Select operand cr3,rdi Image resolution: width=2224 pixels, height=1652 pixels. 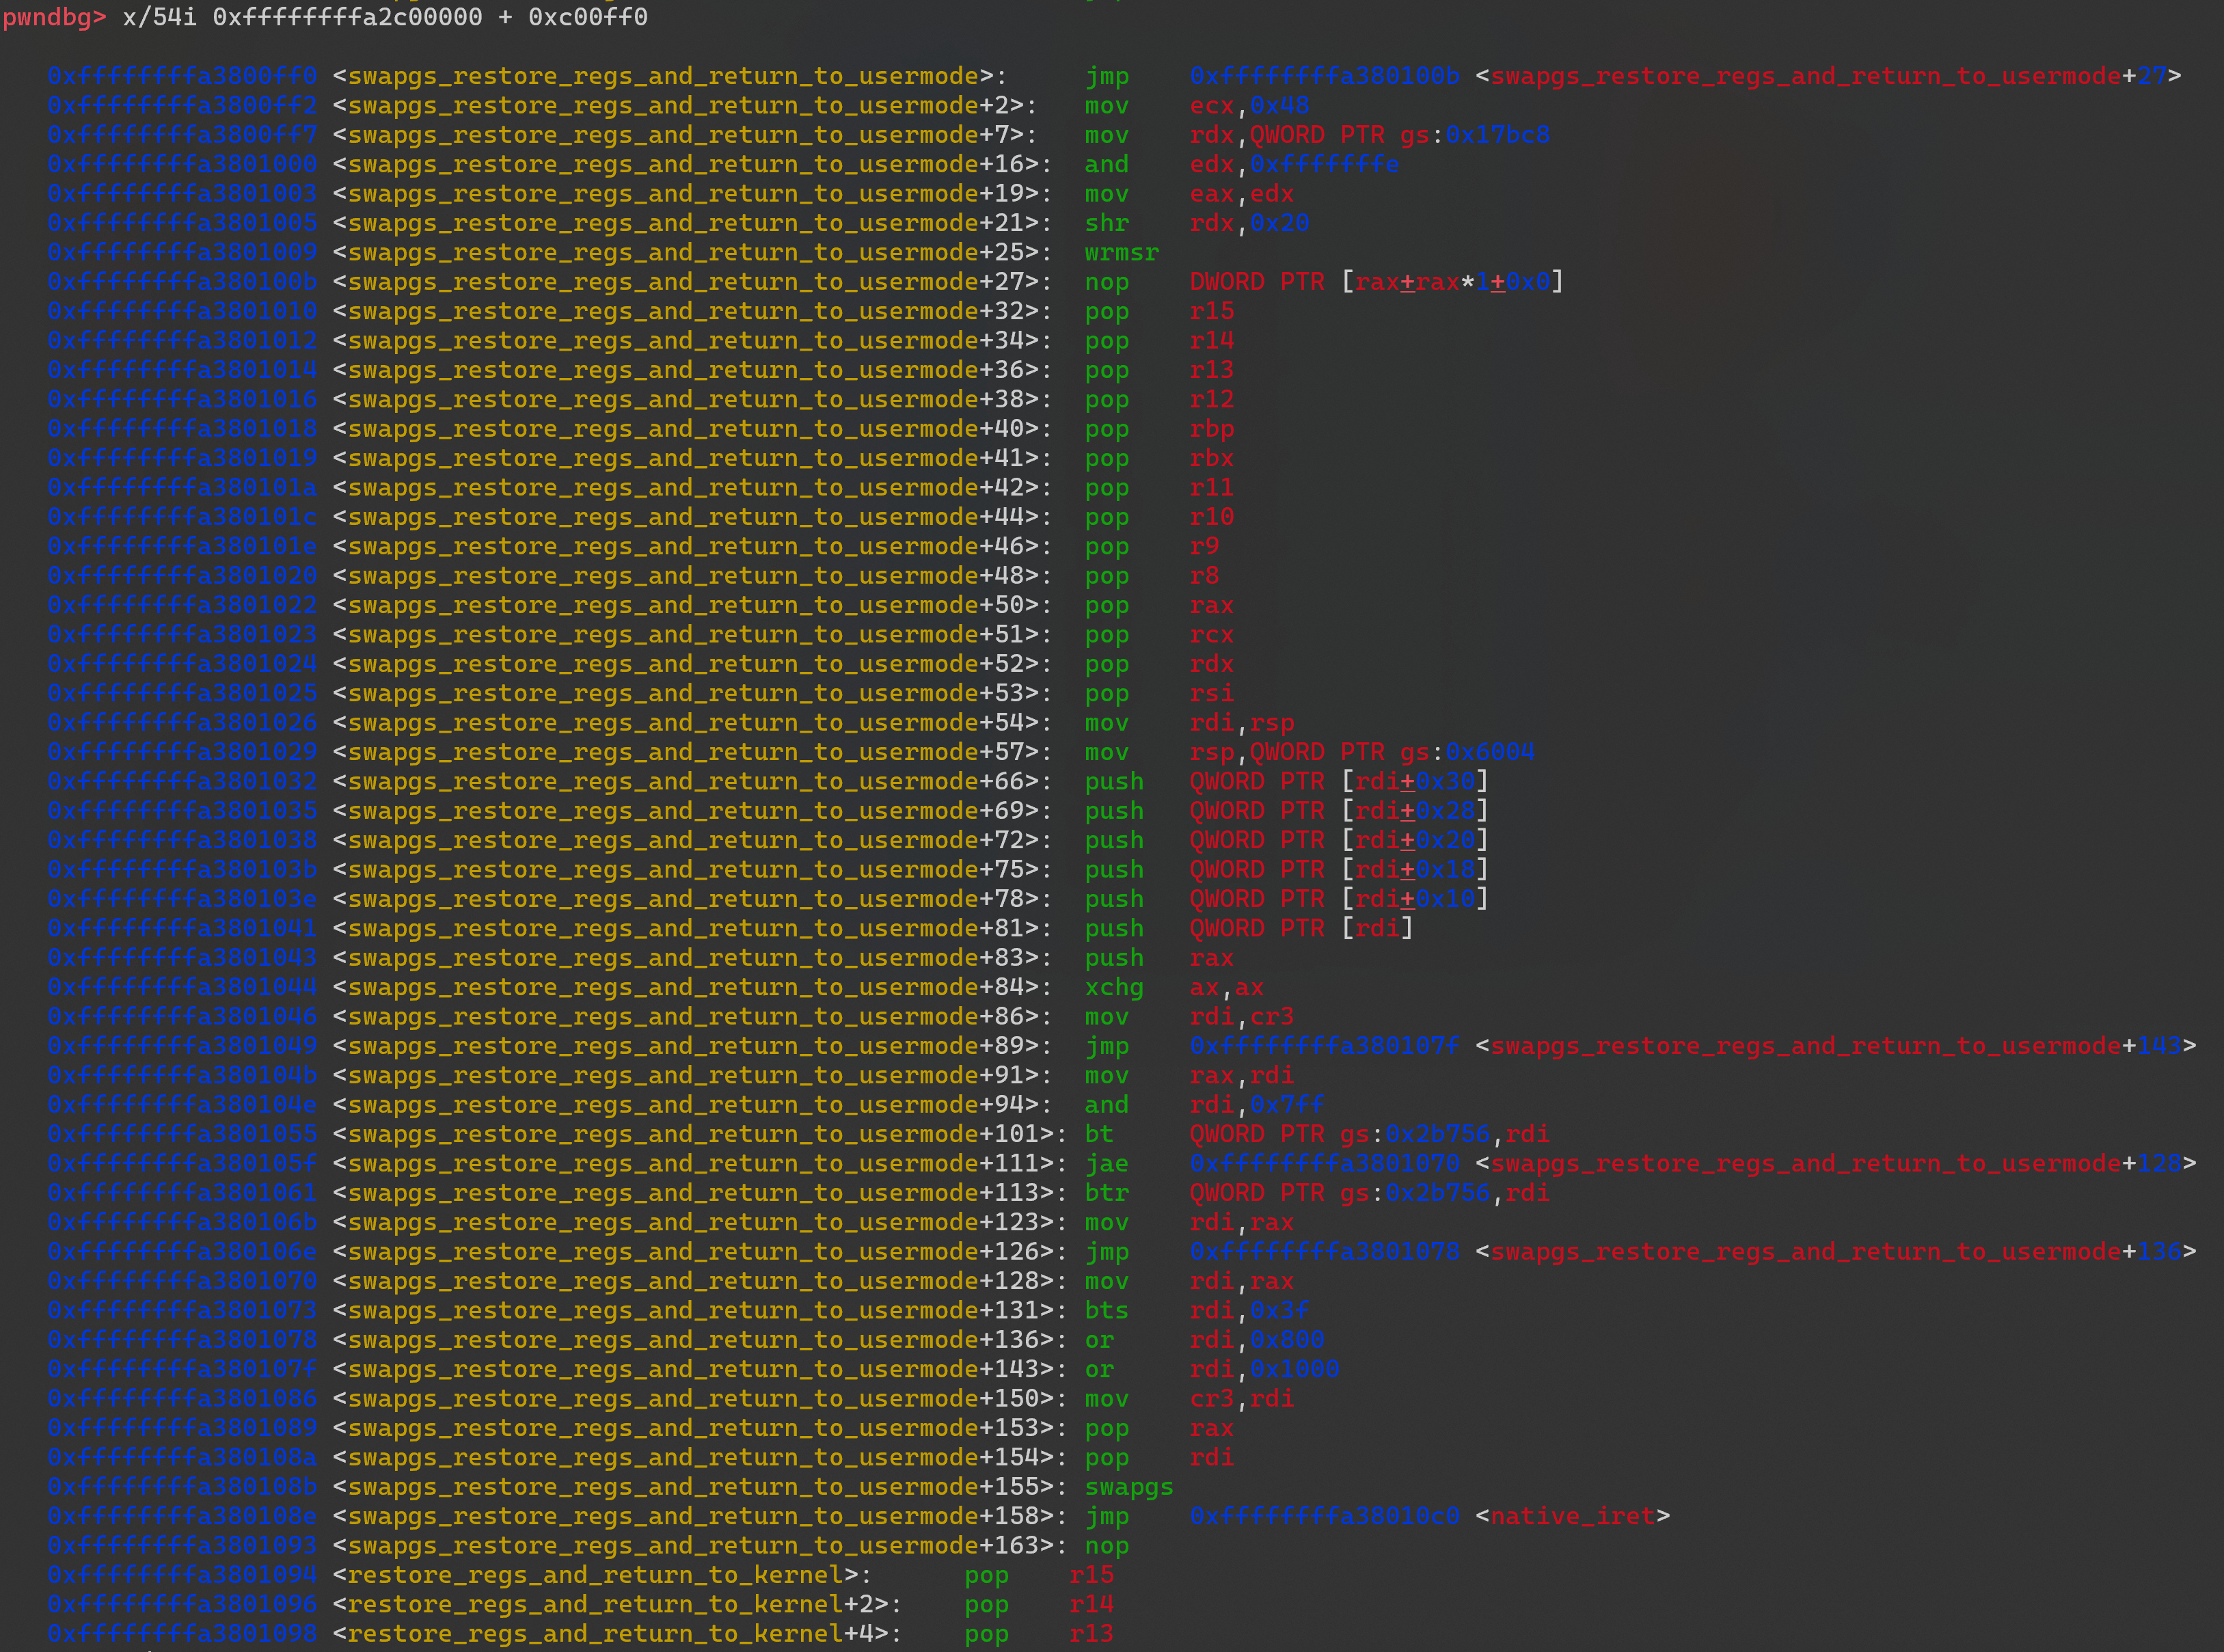click(x=1242, y=1399)
